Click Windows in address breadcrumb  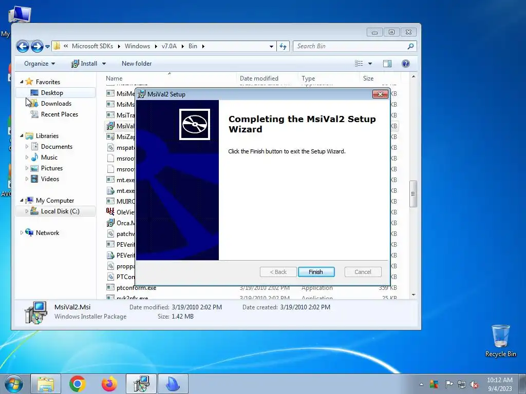pos(137,46)
